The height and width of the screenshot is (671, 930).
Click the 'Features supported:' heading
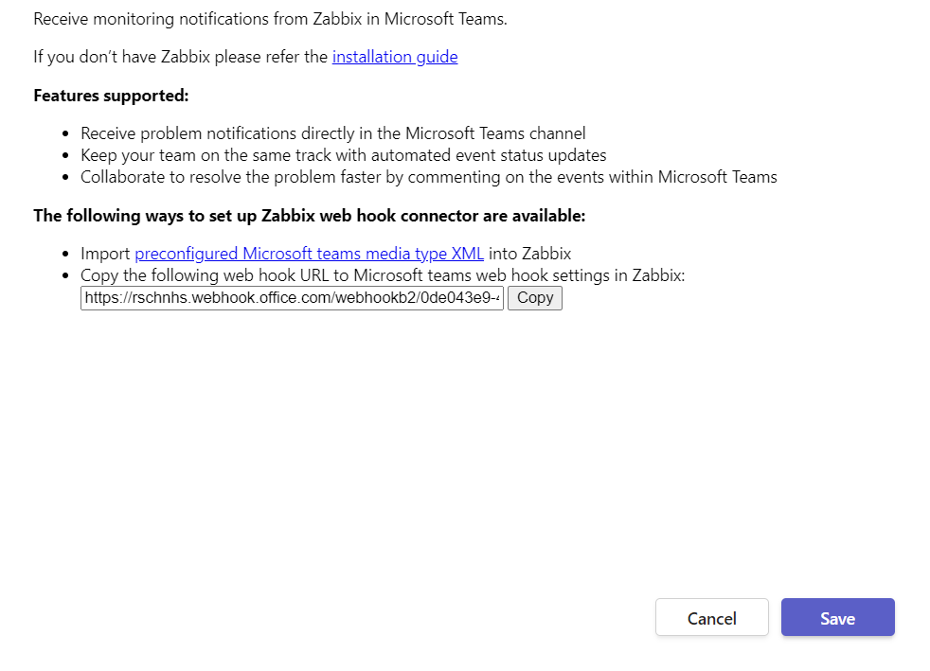tap(111, 96)
